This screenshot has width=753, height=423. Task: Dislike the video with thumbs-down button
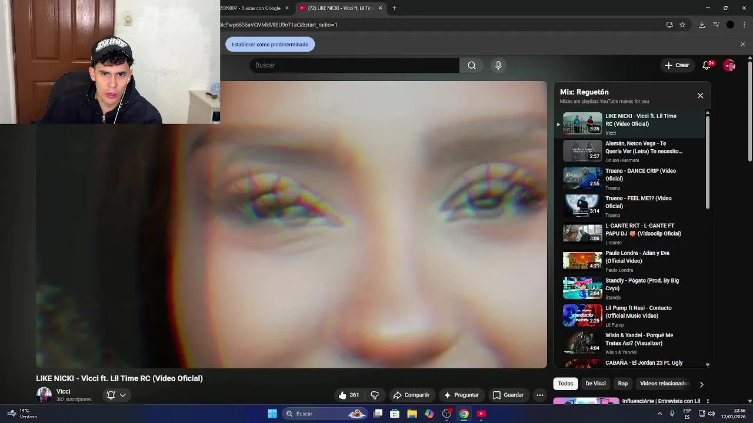click(x=375, y=395)
